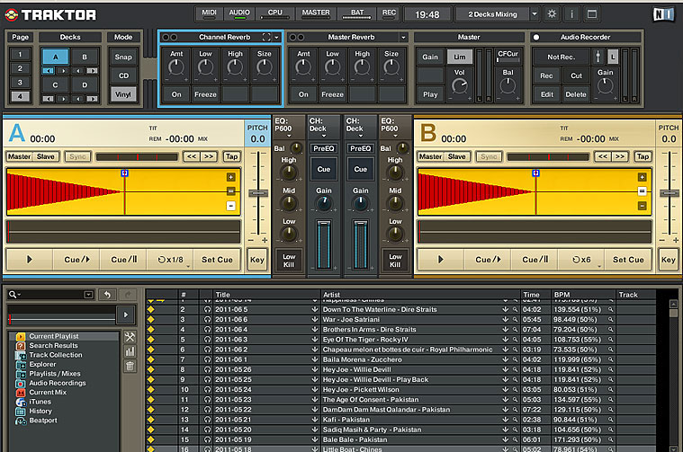Screen dimensions: 683x452
Task: Open the preferences gear icon
Action: tap(552, 13)
